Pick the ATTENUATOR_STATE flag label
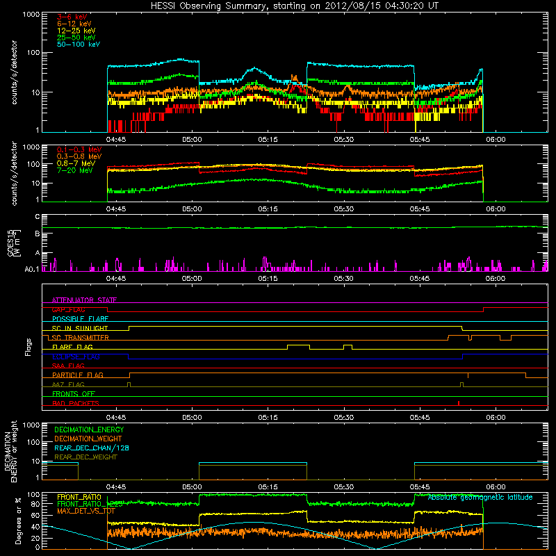Image resolution: width=556 pixels, height=556 pixels. 84,300
